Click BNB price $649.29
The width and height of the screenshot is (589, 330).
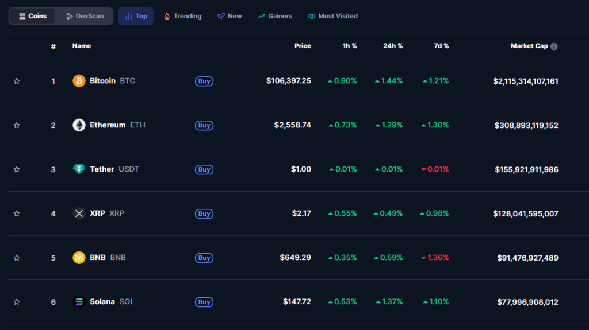295,257
